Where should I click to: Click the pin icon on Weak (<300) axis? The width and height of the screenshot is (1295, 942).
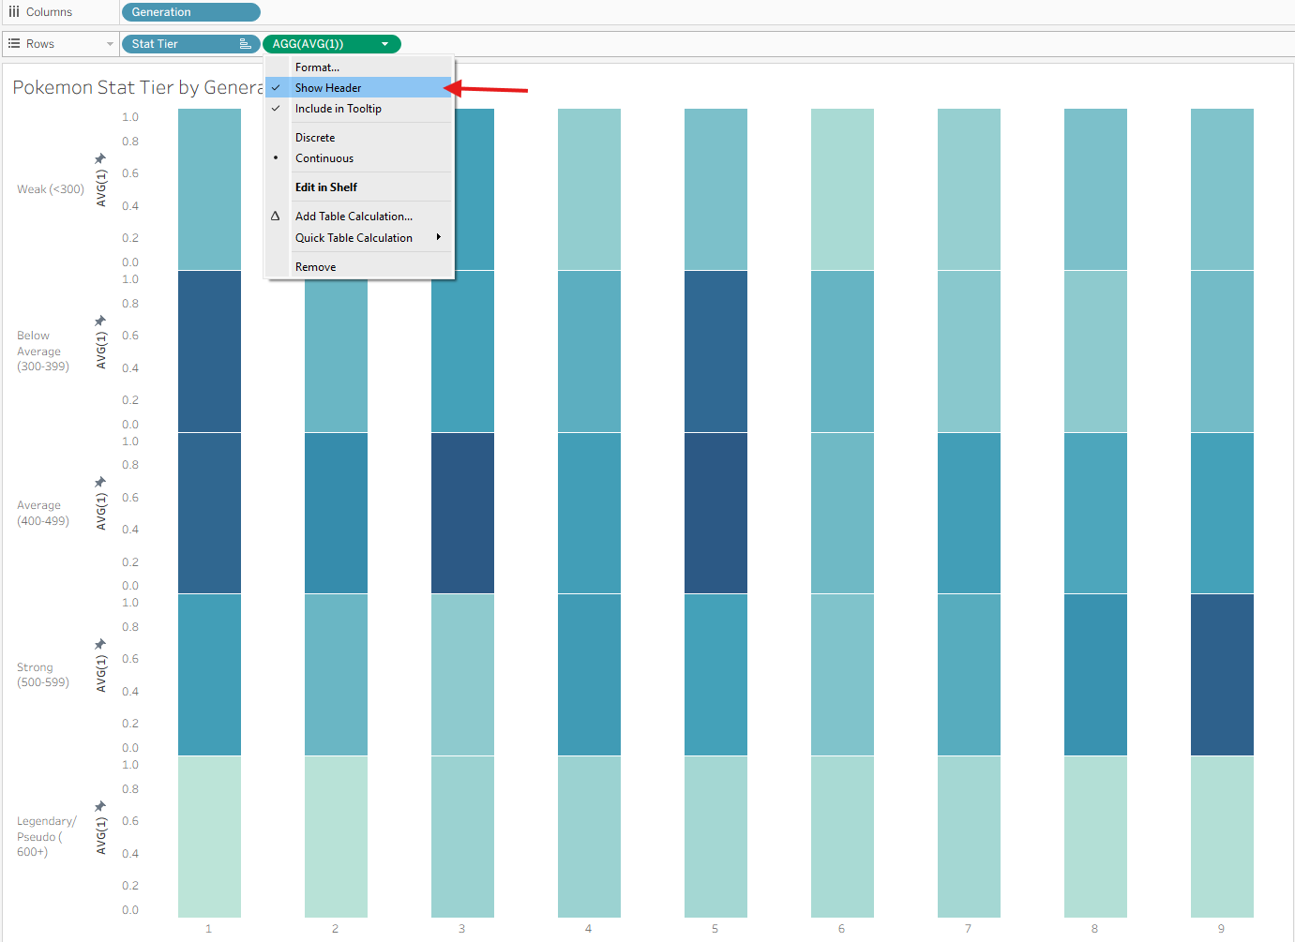tap(100, 158)
